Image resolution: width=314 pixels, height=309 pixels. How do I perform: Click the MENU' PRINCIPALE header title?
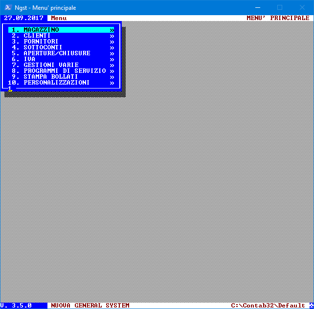pyautogui.click(x=277, y=18)
